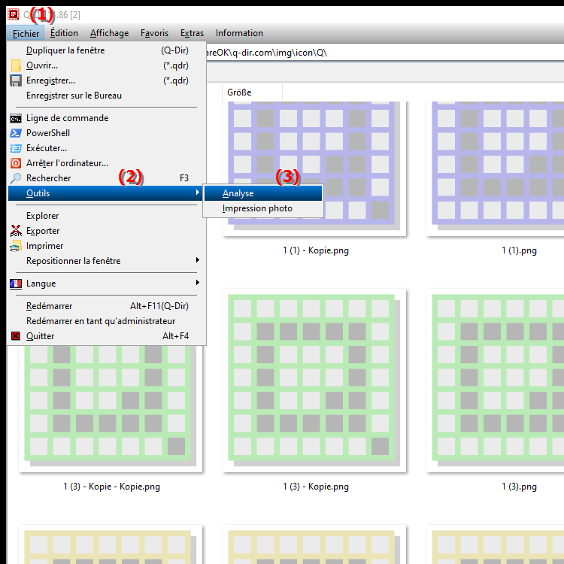Open the Favoris menu
The width and height of the screenshot is (564, 564).
pos(154,33)
